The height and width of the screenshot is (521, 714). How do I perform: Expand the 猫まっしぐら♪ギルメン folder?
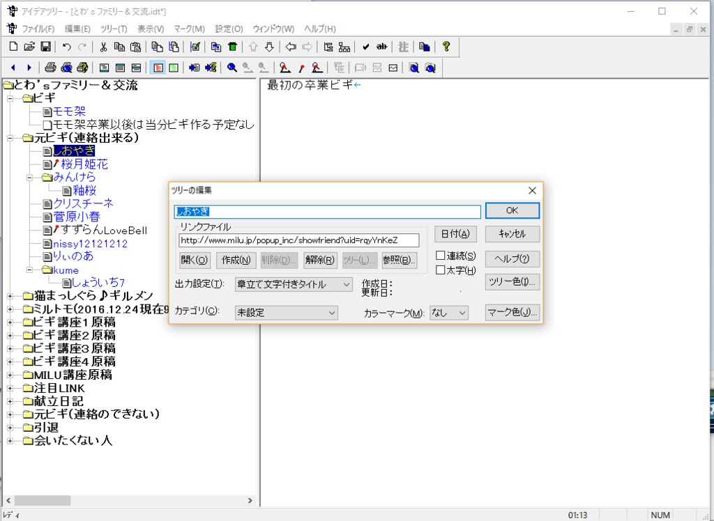click(x=10, y=296)
